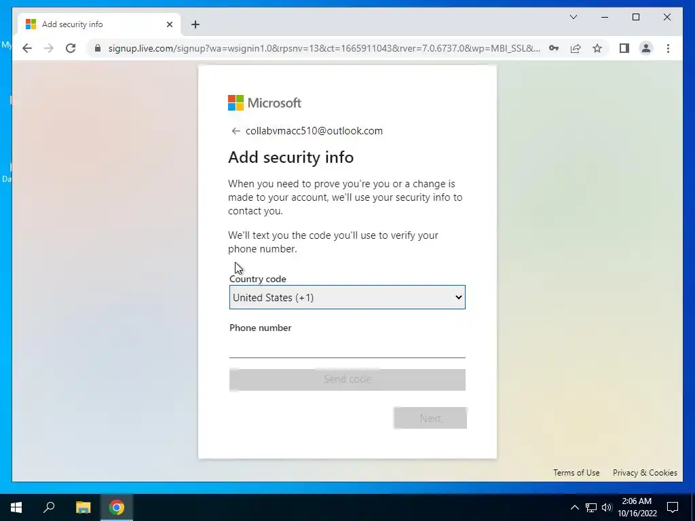This screenshot has width=695, height=521.
Task: Open network status tray icon
Action: [x=591, y=507]
